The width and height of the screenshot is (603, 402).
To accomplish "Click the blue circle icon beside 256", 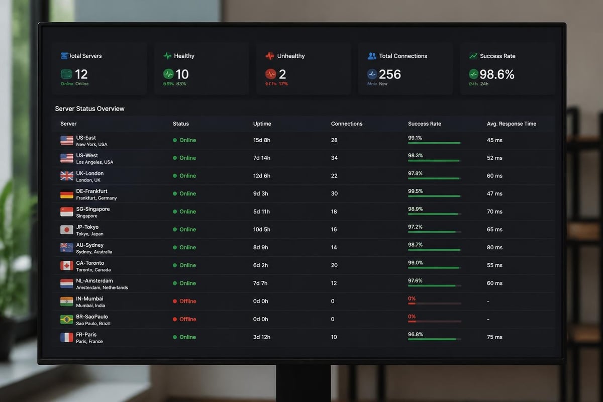I will click(x=372, y=74).
